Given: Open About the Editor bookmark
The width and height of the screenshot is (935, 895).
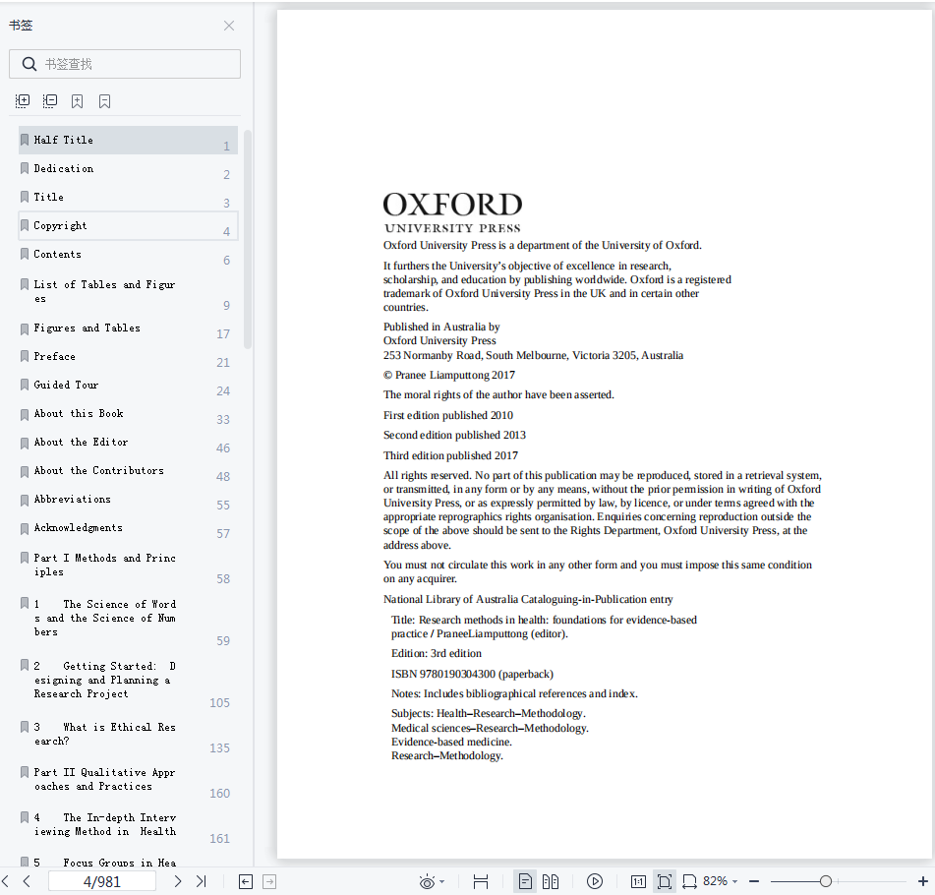Looking at the screenshot, I should point(128,444).
